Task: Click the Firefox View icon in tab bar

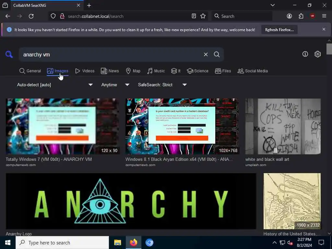Action: click(x=5, y=5)
